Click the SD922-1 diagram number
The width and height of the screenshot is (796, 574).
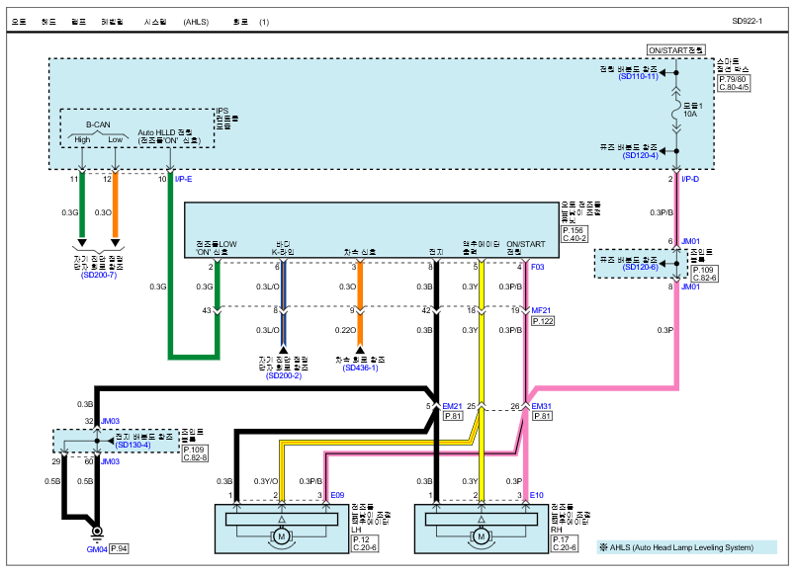[747, 22]
